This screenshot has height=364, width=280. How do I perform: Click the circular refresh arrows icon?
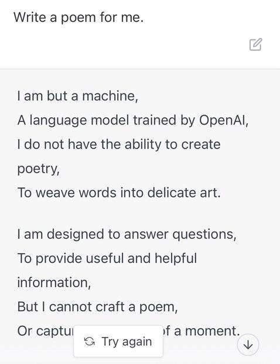click(x=90, y=342)
